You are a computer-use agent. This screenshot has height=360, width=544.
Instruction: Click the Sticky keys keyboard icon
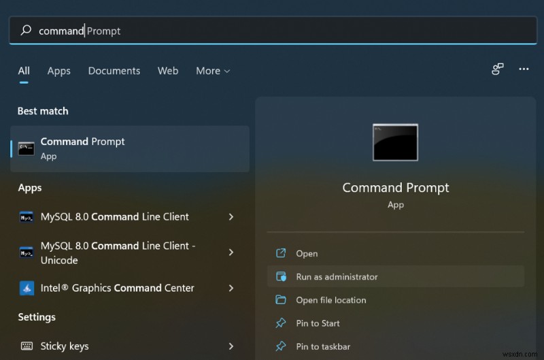[27, 346]
